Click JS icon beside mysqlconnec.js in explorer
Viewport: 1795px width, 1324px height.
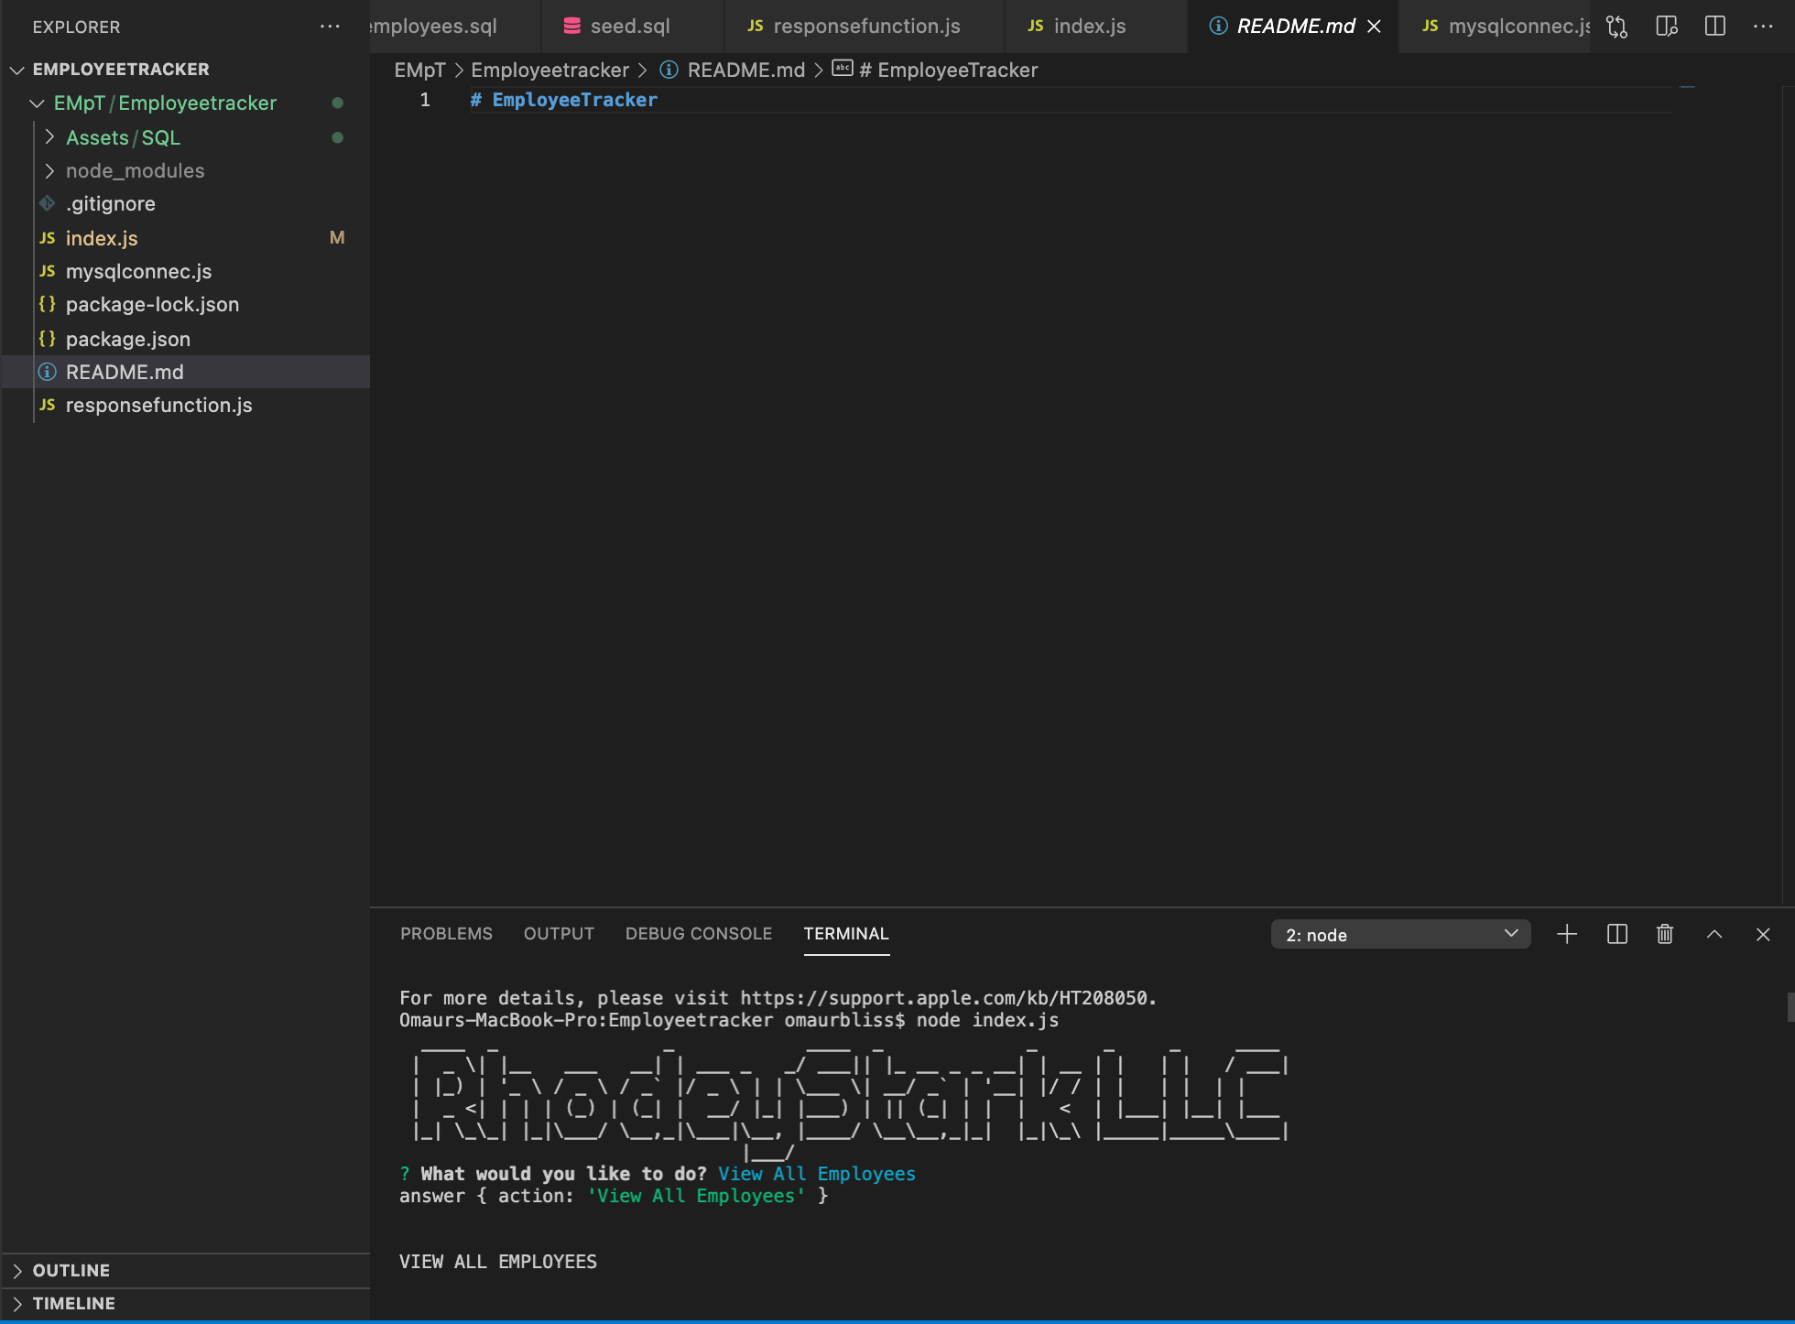48,271
